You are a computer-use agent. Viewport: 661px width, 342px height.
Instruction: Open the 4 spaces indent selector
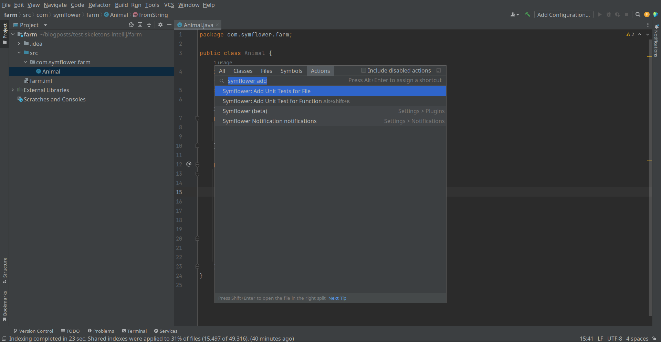click(x=637, y=339)
